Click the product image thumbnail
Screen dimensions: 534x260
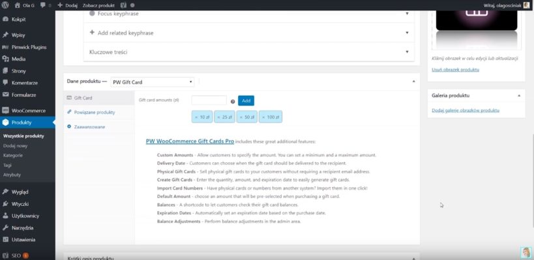pos(477,30)
